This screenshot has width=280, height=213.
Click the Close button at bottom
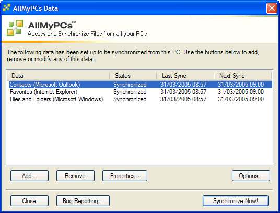pos(29,200)
